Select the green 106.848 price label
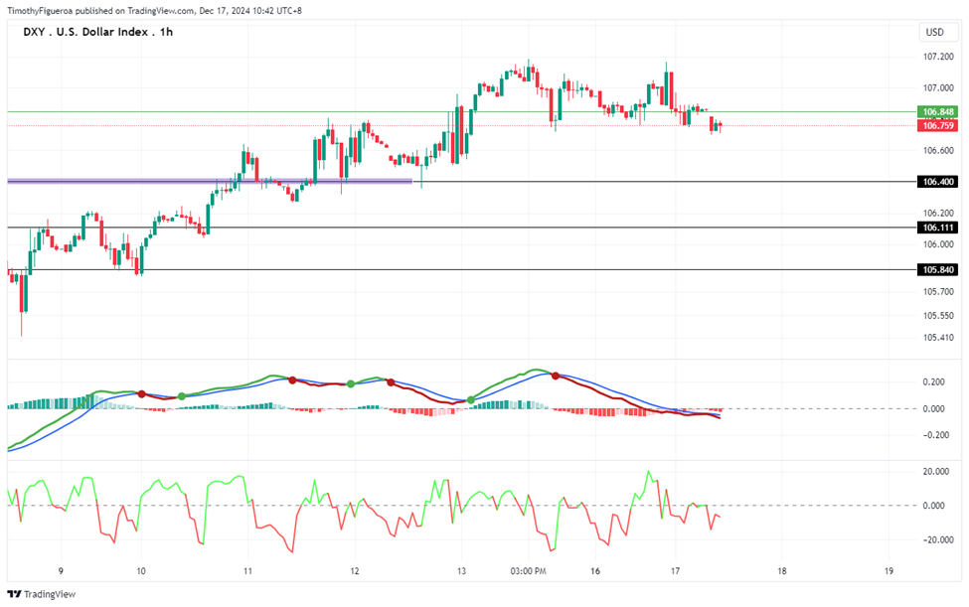 pos(938,112)
